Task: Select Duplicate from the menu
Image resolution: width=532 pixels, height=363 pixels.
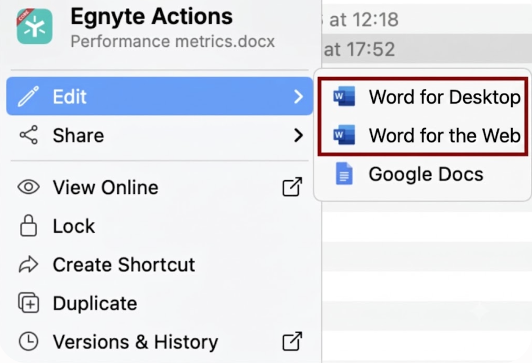Action: (159, 303)
